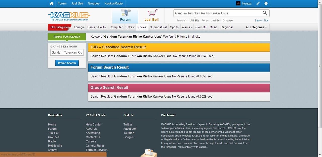Image resolution: width=322 pixels, height=157 pixels.
Task: Open the footer Groupee link
Action: (x=54, y=137)
